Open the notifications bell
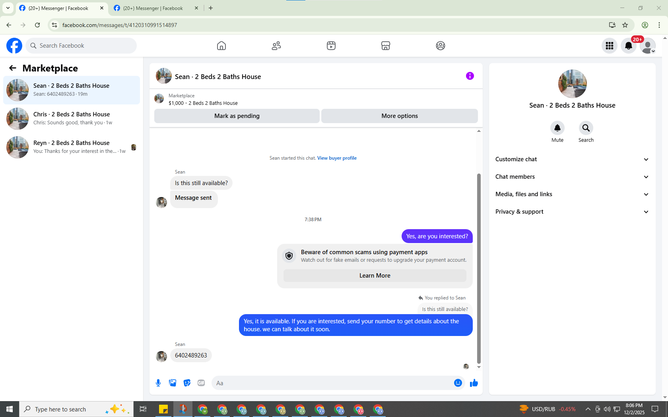This screenshot has width=668, height=417. 629,46
